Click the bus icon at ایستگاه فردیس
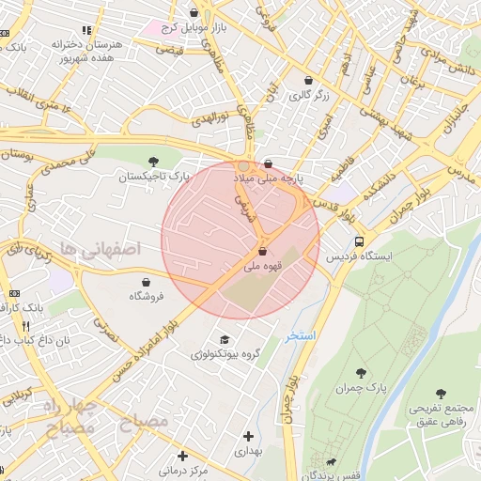The height and width of the screenshot is (481, 481). point(359,241)
